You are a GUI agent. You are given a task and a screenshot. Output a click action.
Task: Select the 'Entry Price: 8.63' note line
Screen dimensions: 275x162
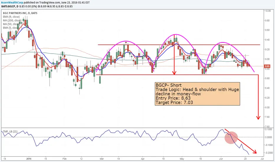pos(173,98)
